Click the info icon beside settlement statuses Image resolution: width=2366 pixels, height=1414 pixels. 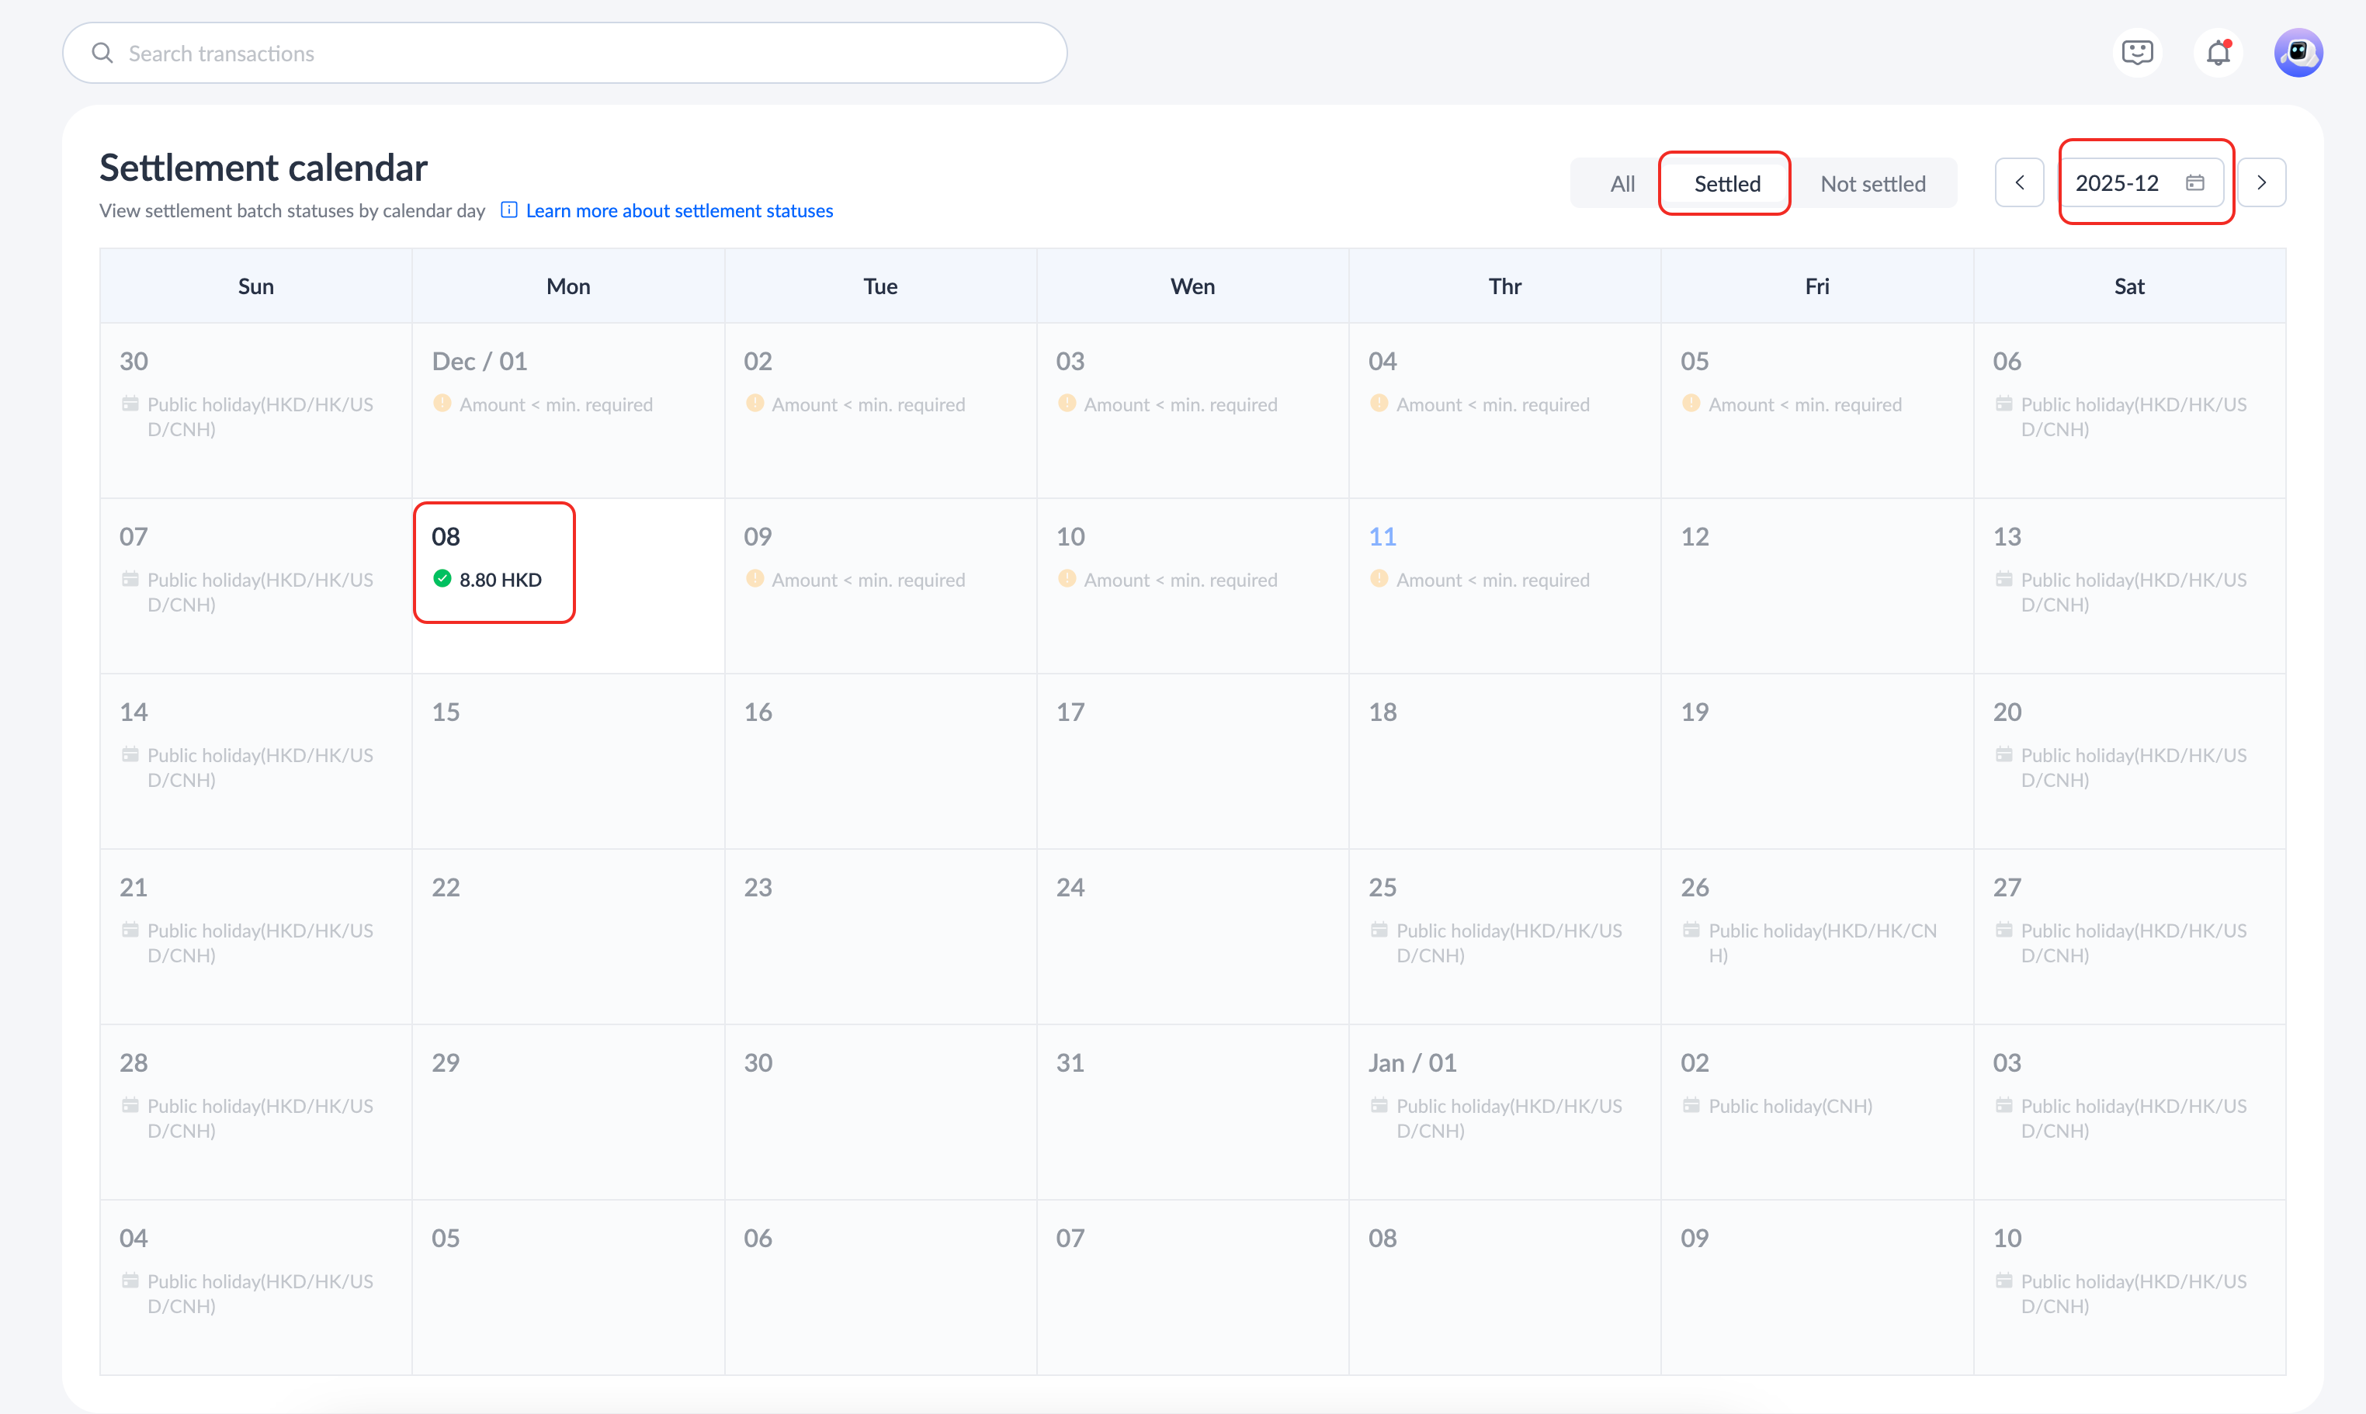(509, 210)
